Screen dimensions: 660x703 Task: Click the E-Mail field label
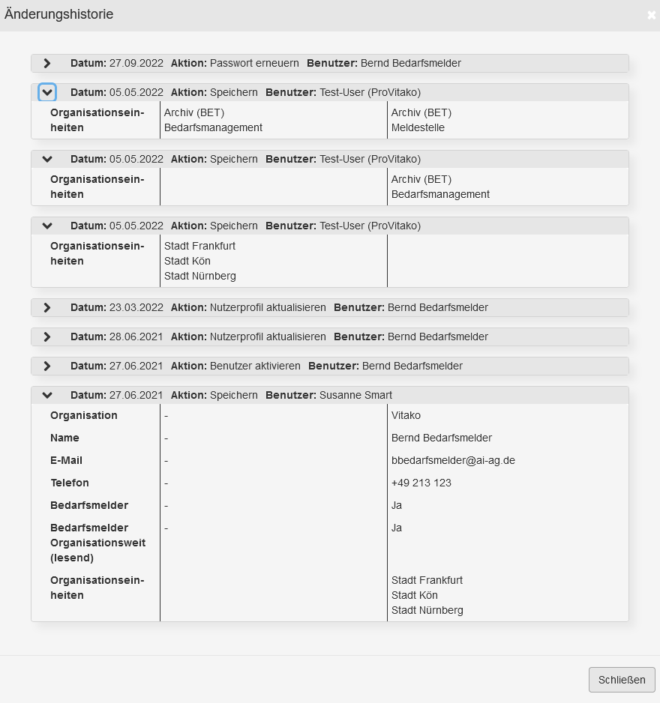point(66,460)
